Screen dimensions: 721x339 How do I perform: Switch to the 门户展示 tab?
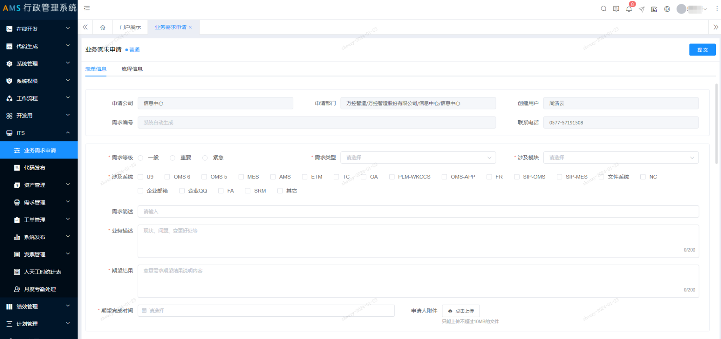130,27
